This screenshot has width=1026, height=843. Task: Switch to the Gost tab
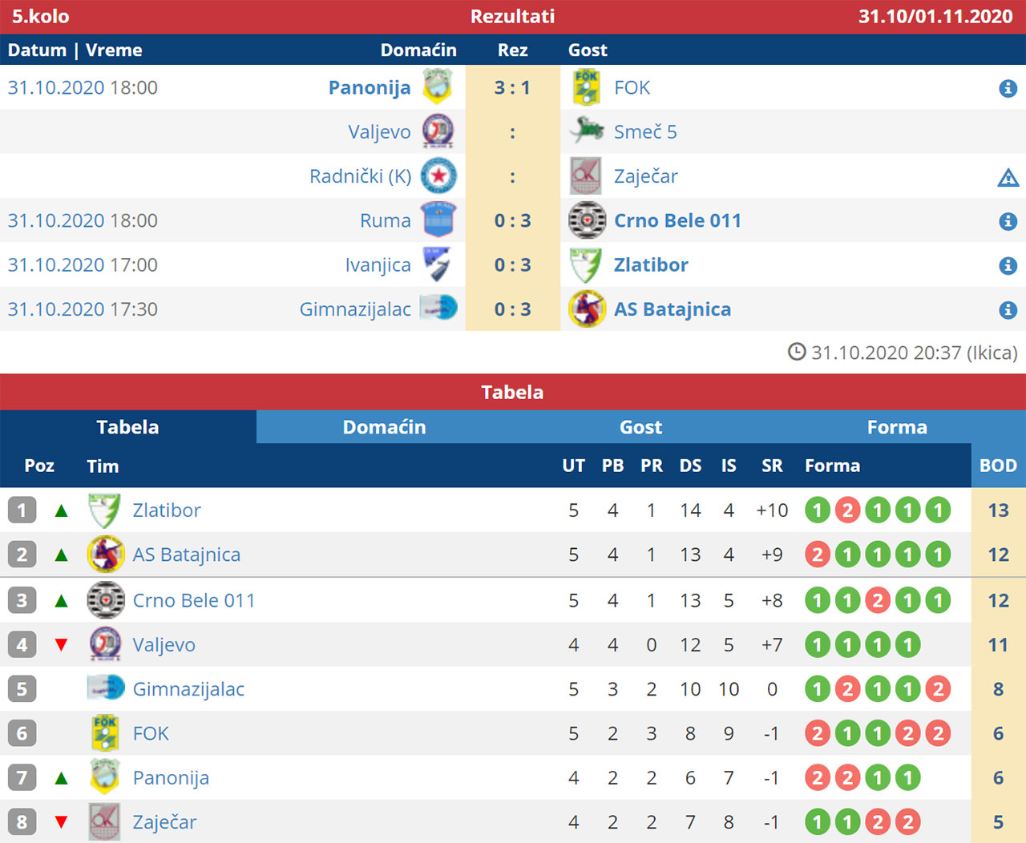(x=641, y=427)
